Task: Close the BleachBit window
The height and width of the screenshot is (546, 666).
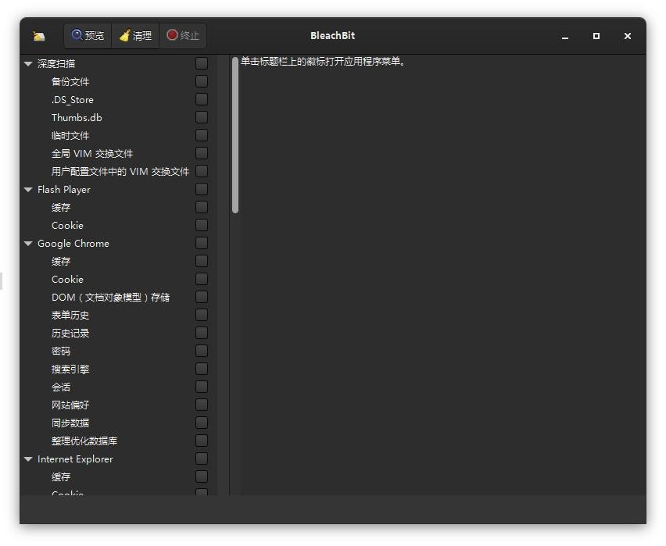Action: [628, 36]
